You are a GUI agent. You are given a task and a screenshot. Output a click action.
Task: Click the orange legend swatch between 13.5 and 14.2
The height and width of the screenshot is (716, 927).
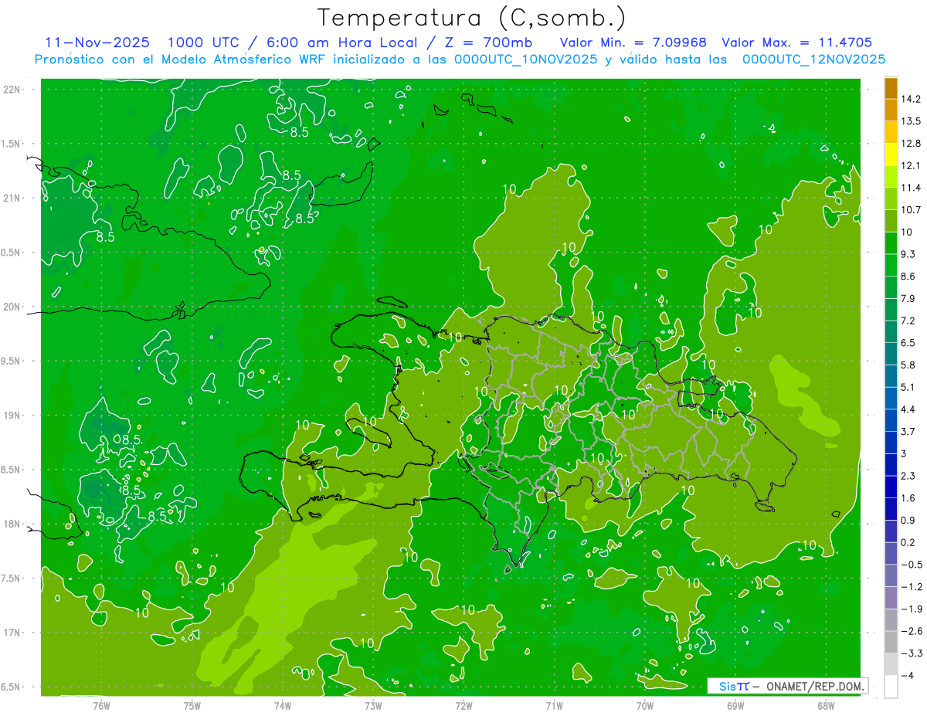coord(891,110)
